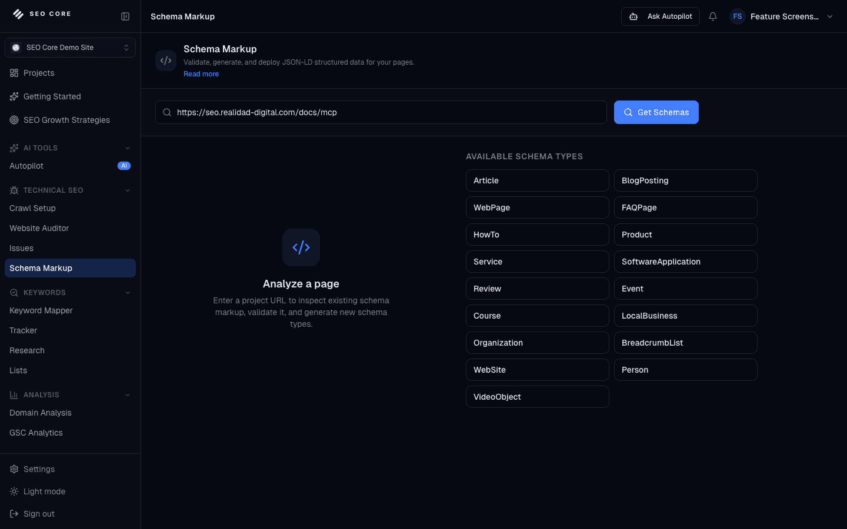Viewport: 847px width, 529px height.
Task: Collapse the Analysis section
Action: pos(128,395)
